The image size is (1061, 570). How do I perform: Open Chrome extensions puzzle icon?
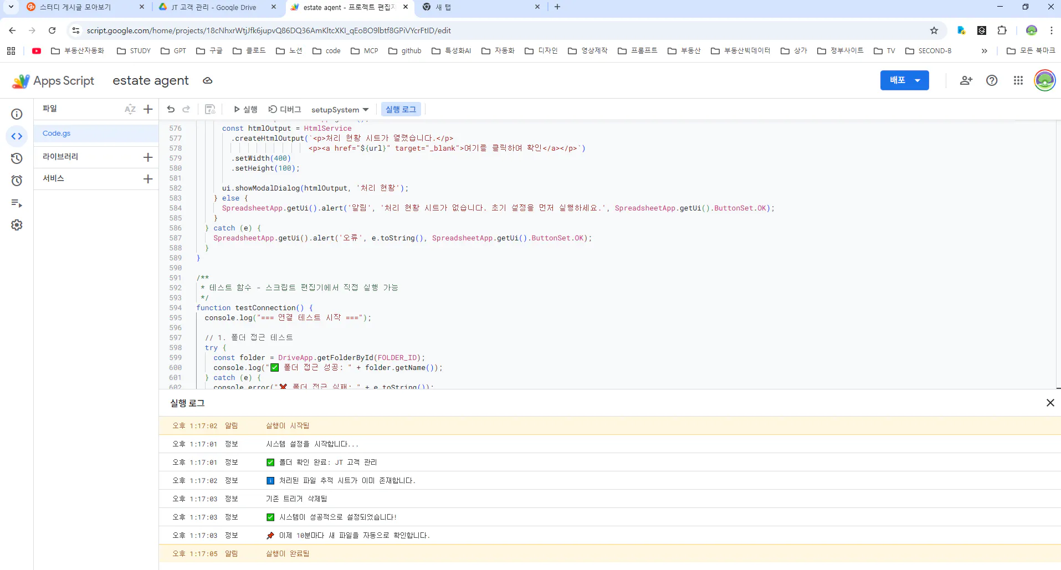click(1002, 30)
